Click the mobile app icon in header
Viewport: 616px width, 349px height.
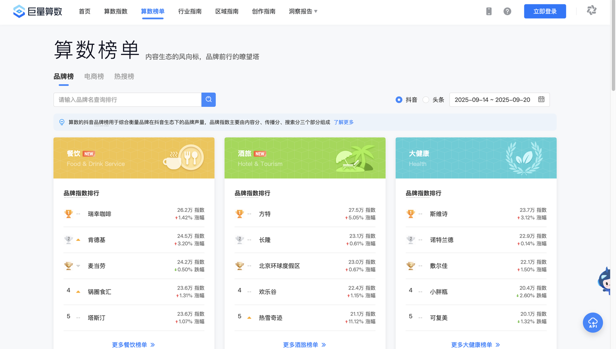click(489, 11)
